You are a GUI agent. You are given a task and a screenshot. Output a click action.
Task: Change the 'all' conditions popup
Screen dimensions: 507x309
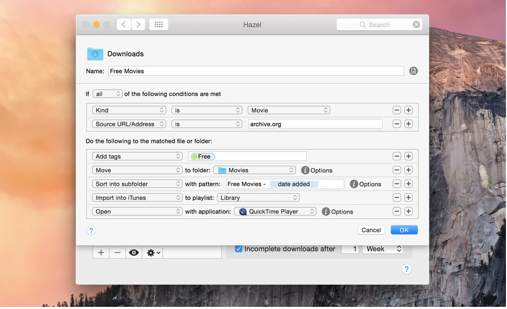pos(107,94)
